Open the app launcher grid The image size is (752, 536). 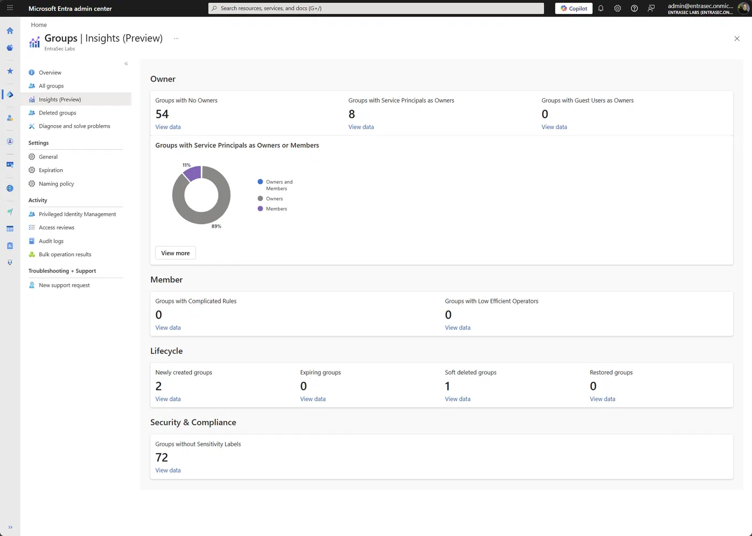point(10,8)
